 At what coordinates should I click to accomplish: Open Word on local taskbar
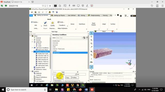86,90
